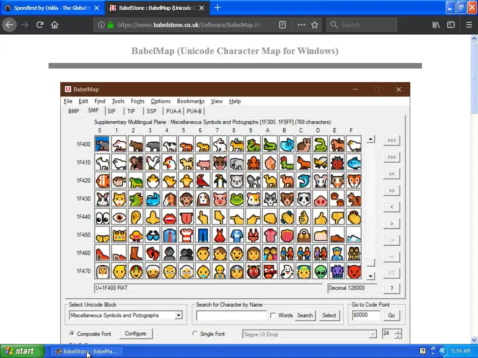The height and width of the screenshot is (358, 478).
Task: Select the penguin emoji in row 1F420
Action: 219,180
